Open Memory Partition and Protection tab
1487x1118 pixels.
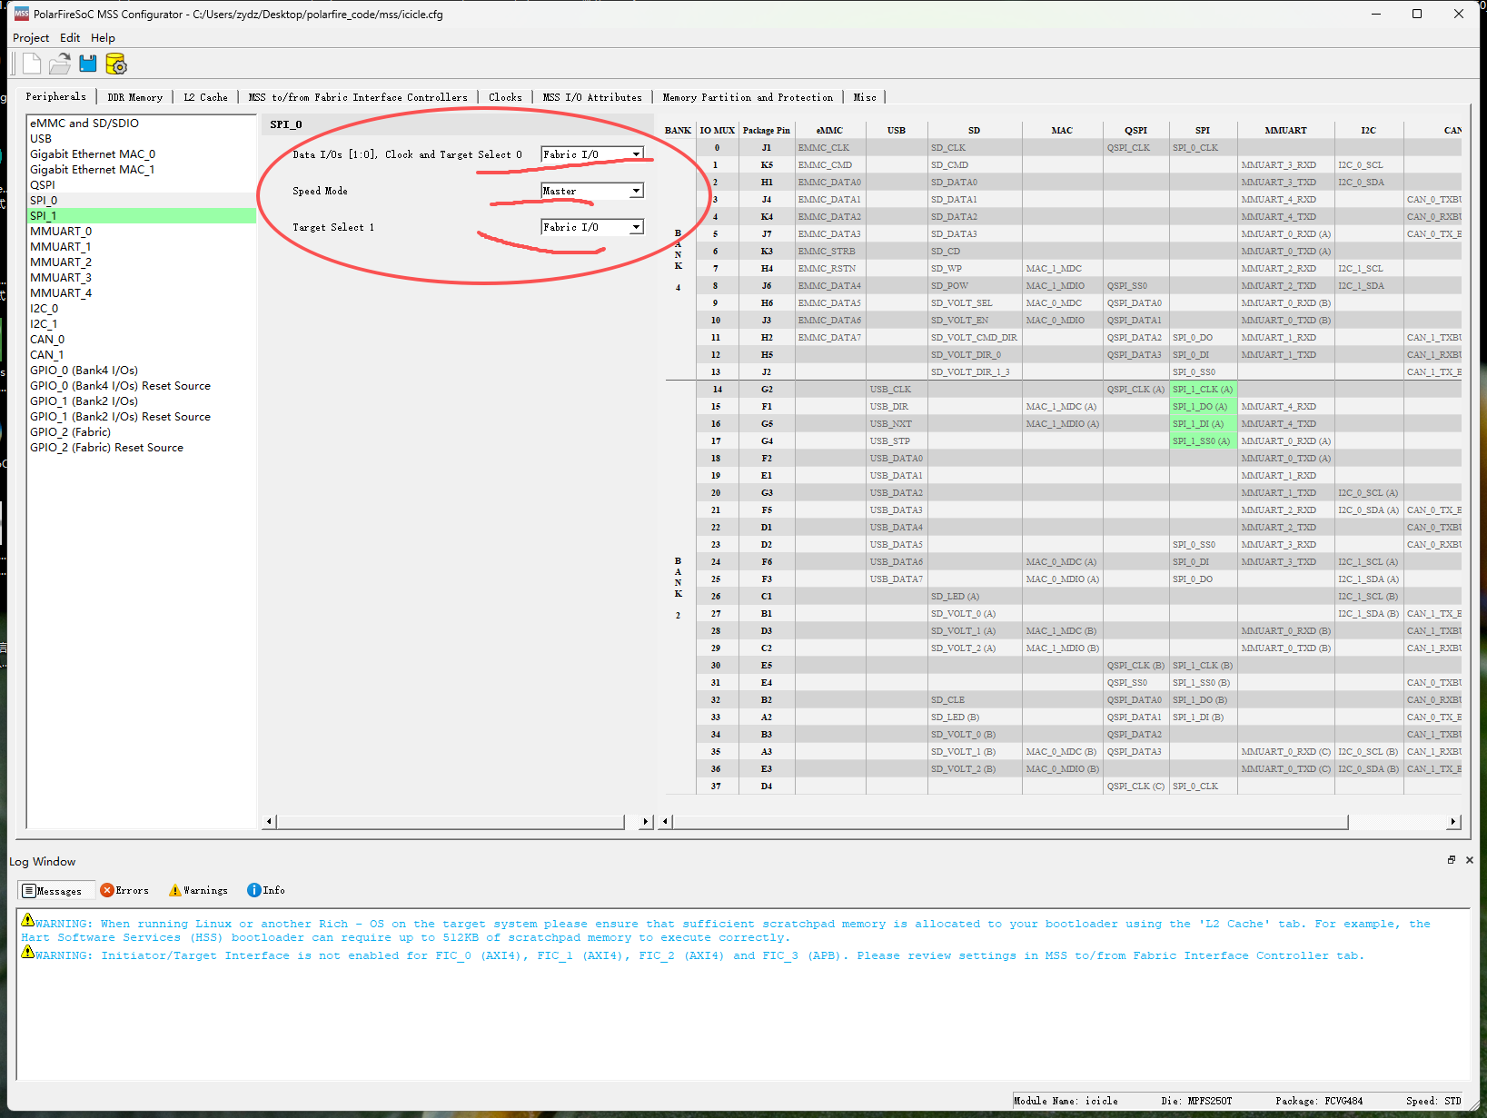(748, 97)
